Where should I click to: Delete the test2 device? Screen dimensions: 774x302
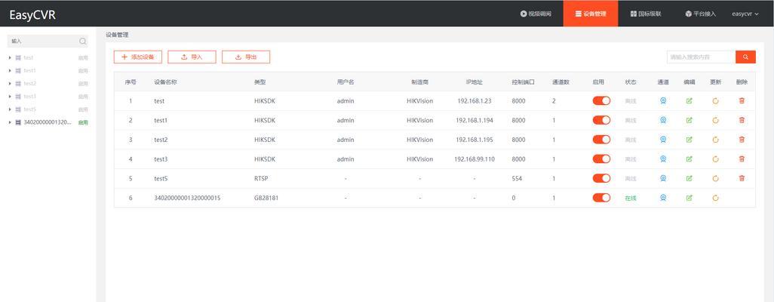[742, 140]
